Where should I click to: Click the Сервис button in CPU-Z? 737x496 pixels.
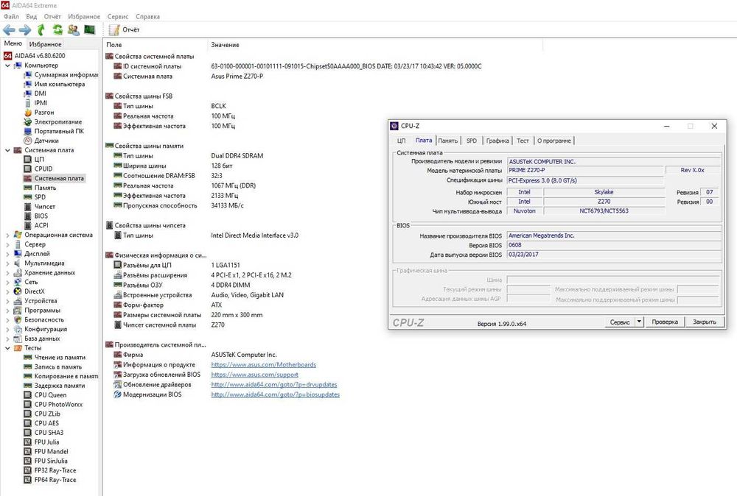click(x=620, y=322)
